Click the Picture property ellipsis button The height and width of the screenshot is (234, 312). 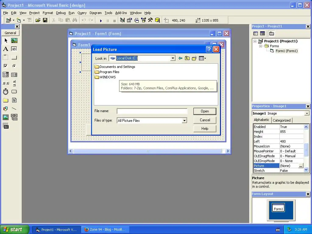[301, 166]
